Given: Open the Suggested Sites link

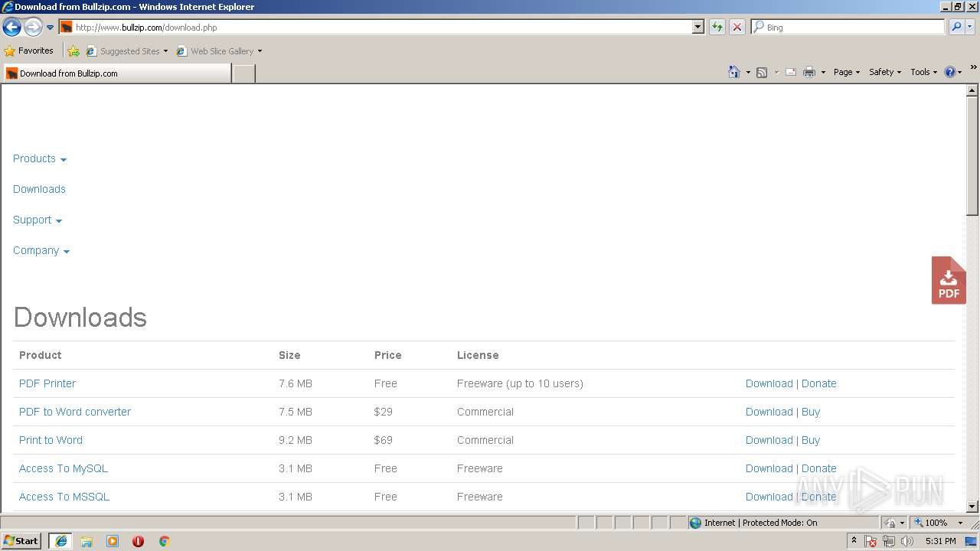Looking at the screenshot, I should 126,51.
